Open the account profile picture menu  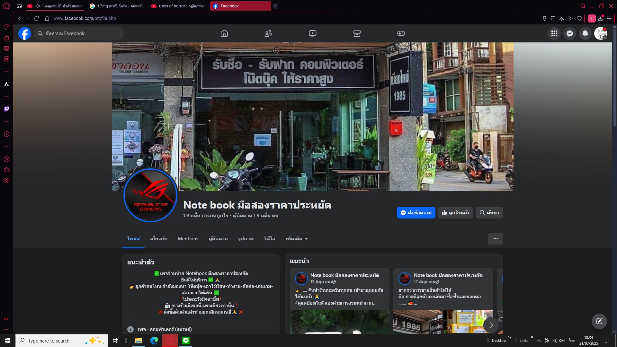pyautogui.click(x=601, y=33)
